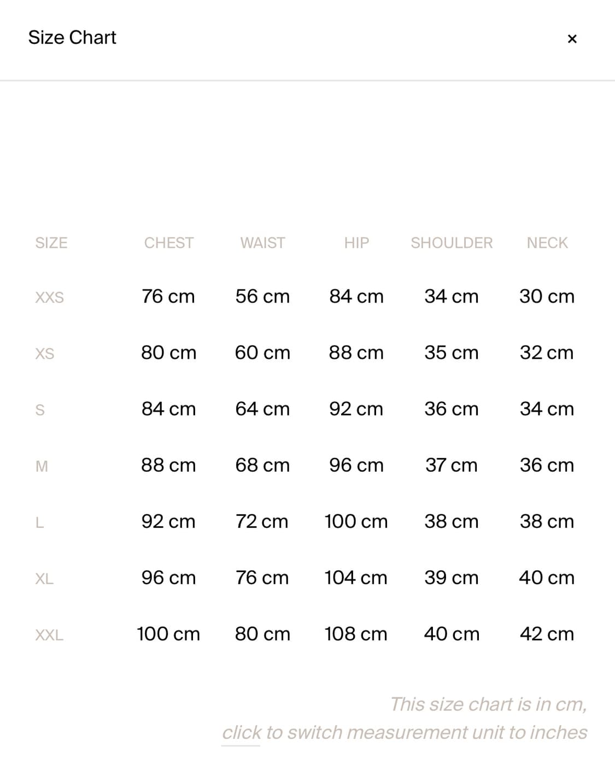Click the M size row label
The height and width of the screenshot is (766, 615).
click(42, 466)
